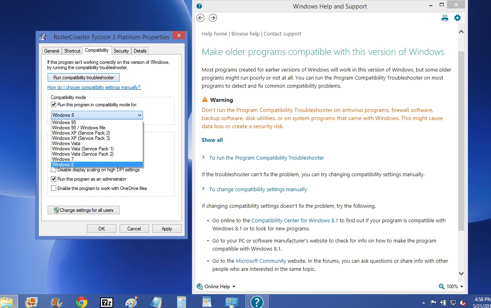Image resolution: width=491 pixels, height=308 pixels.
Task: Click Run compatibility troubleshooter button
Action: [x=84, y=78]
